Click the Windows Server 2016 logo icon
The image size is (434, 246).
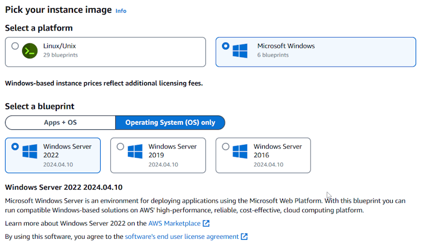pyautogui.click(x=240, y=151)
